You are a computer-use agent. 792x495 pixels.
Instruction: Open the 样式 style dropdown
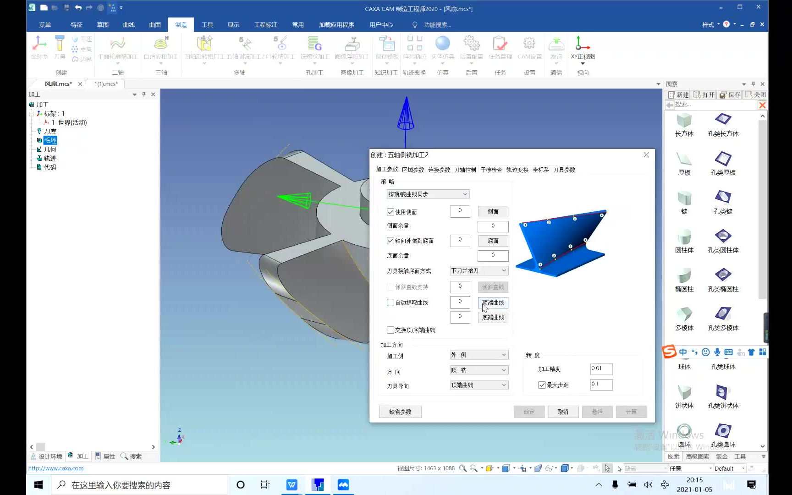(710, 25)
